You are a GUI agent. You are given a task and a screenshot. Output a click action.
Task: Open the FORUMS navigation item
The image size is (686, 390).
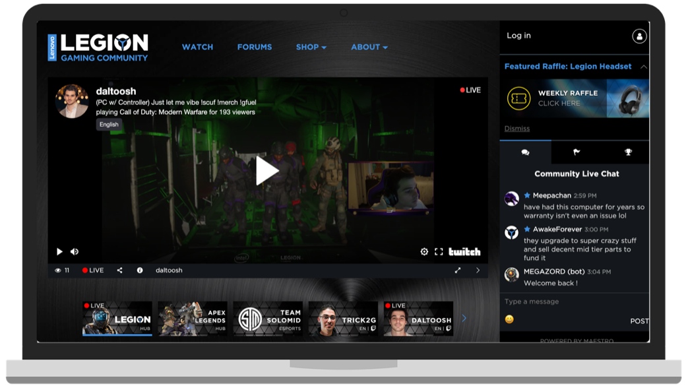(x=255, y=48)
